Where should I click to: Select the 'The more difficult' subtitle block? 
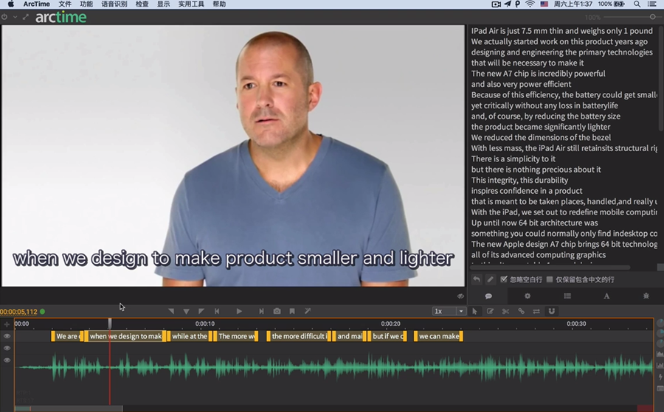pyautogui.click(x=299, y=336)
